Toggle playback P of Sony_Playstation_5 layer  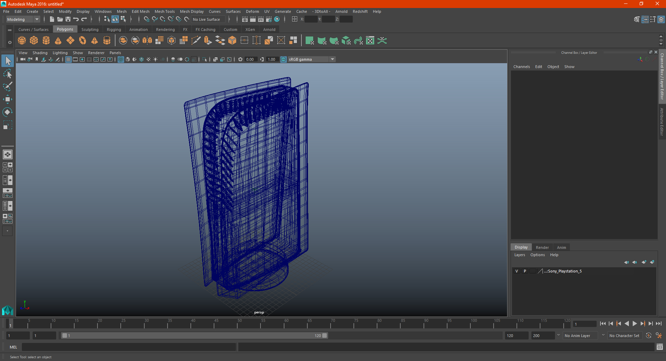point(525,271)
